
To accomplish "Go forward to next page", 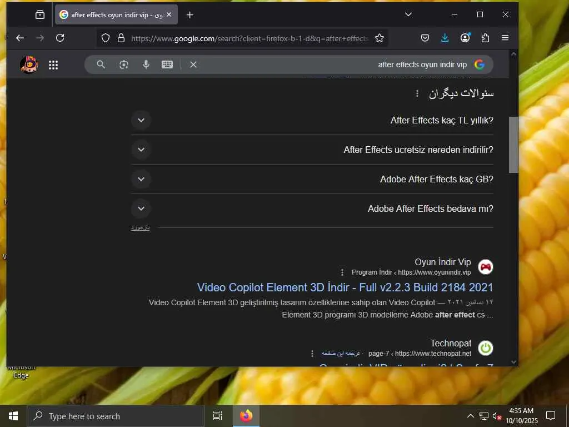I will point(40,38).
